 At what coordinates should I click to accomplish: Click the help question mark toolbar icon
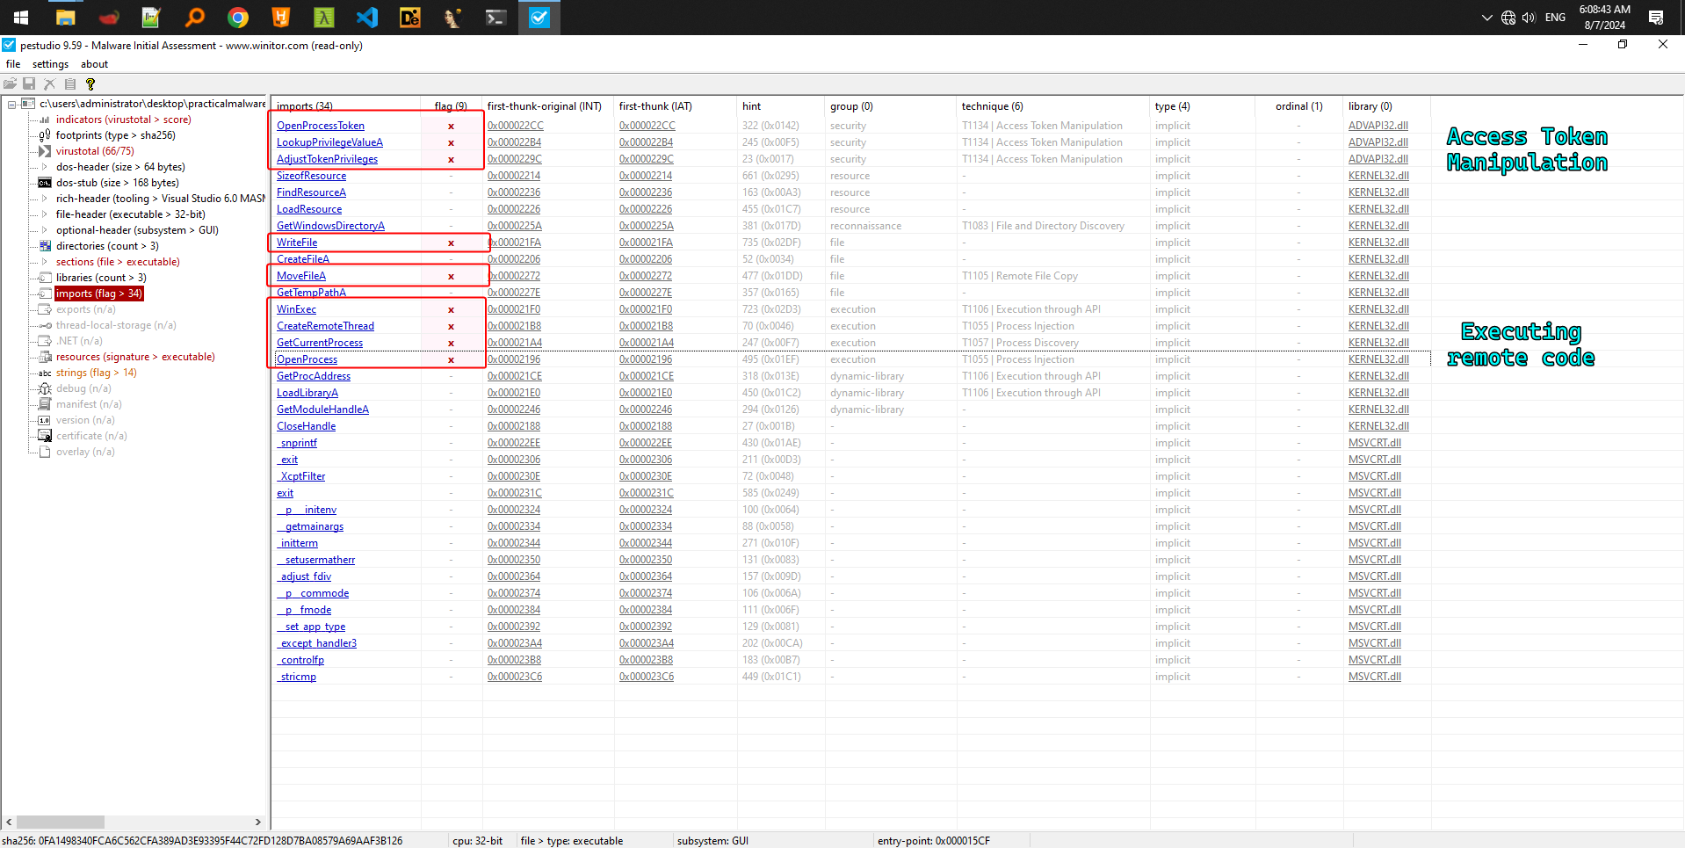coord(90,84)
